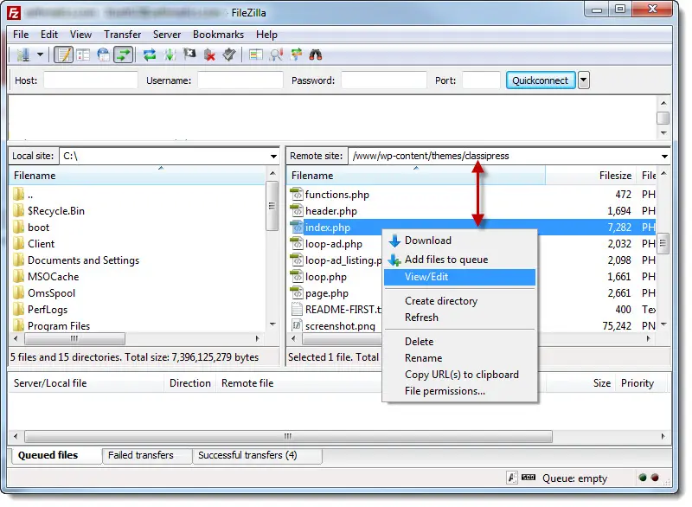Toggle the message log display

[x=63, y=55]
